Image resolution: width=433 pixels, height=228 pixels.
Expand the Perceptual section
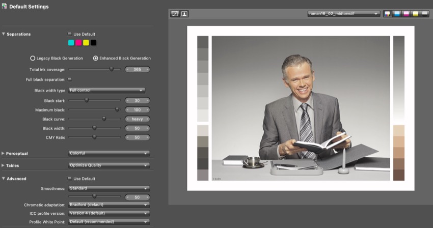[4, 153]
